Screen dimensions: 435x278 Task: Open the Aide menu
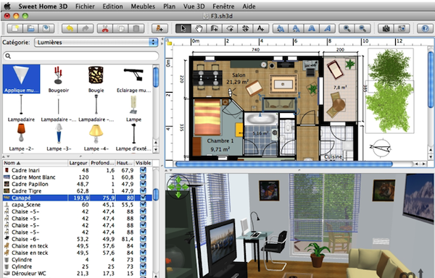click(x=249, y=6)
